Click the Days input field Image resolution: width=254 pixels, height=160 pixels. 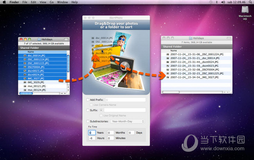[131, 133]
